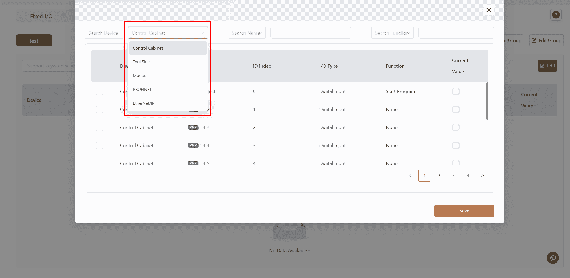Viewport: 570px width, 278px height.
Task: Click the dark Edit button
Action: [547, 66]
